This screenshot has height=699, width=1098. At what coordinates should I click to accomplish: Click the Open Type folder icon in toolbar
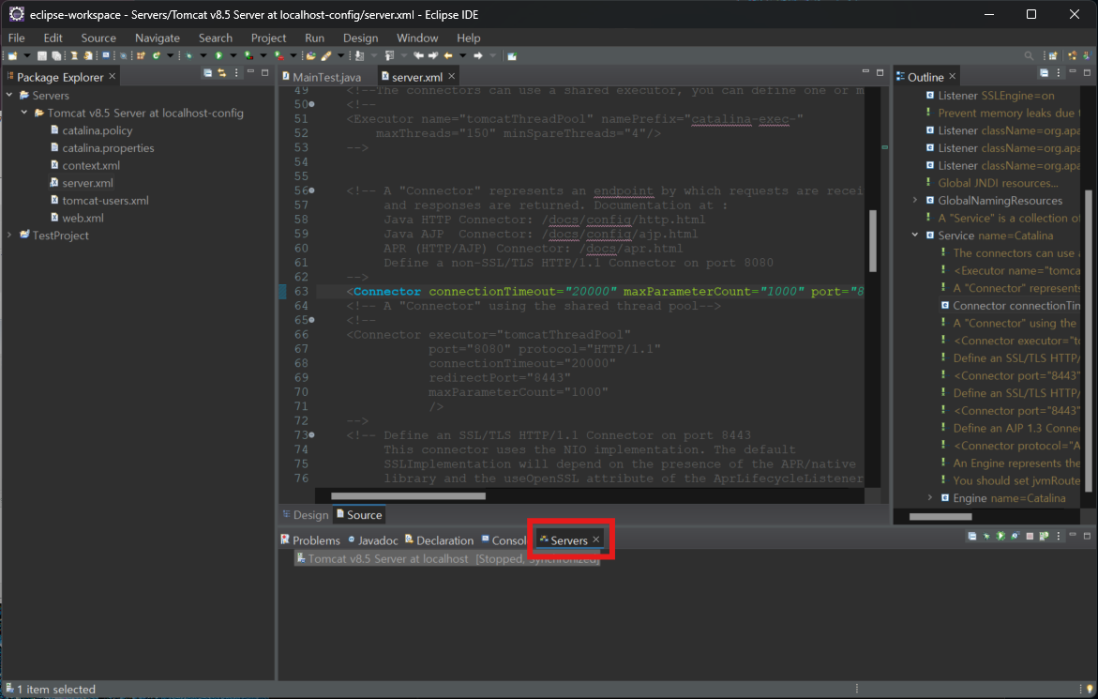tap(310, 56)
